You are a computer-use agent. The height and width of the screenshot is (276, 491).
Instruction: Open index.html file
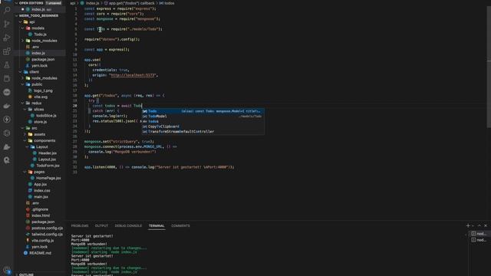click(41, 215)
